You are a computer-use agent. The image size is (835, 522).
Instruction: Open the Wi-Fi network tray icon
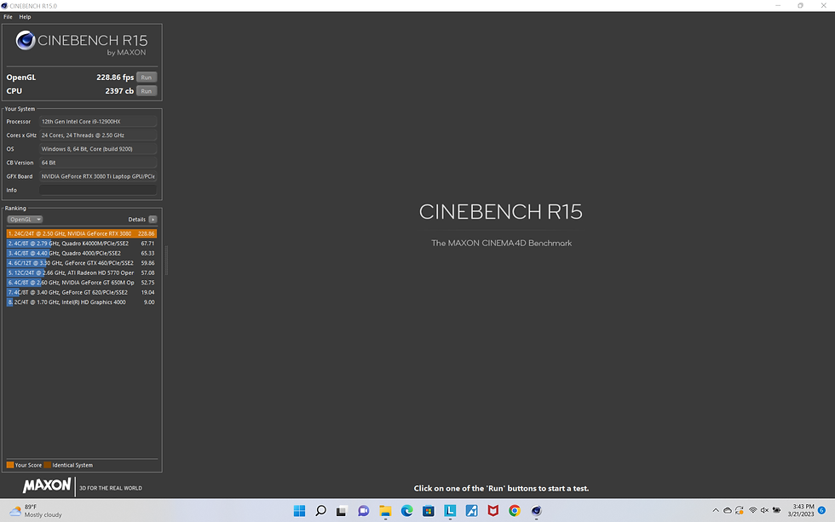point(752,510)
